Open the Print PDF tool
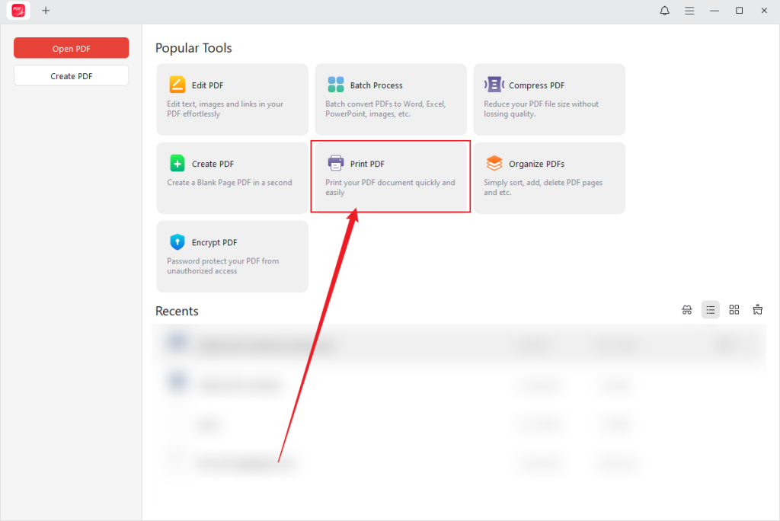Screen dimensions: 780x521 [x=390, y=176]
